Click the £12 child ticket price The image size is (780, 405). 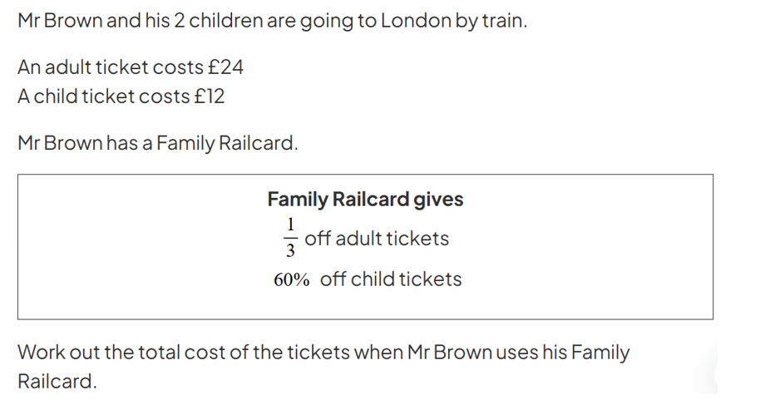[209, 96]
